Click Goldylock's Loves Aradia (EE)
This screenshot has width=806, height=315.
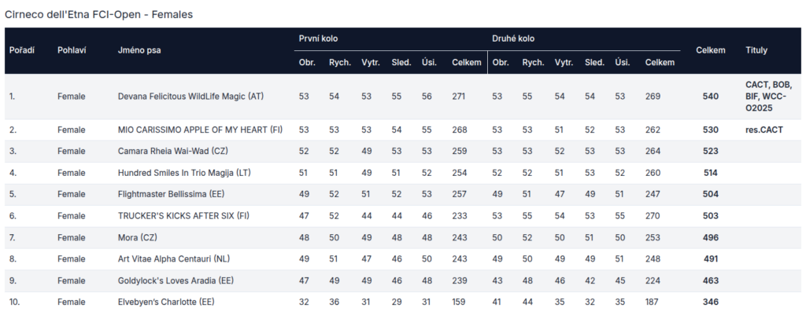pos(176,280)
